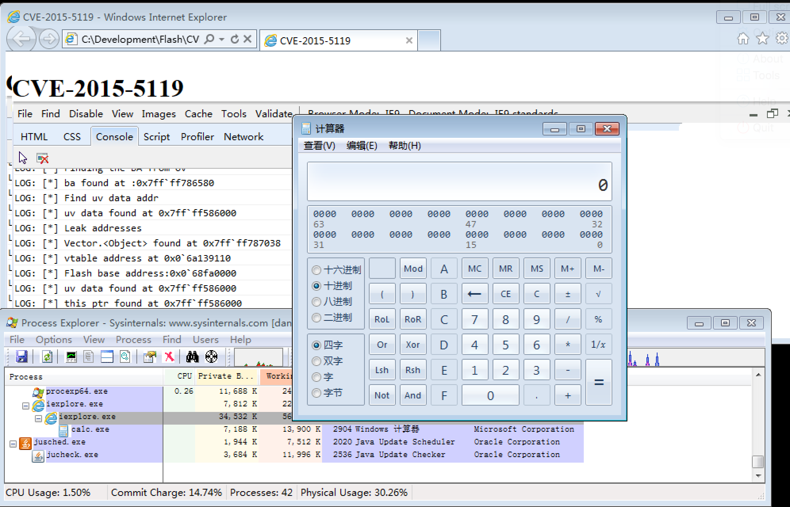The image size is (790, 507).
Task: Click the Refresh icon in the IE address bar
Action: (235, 39)
